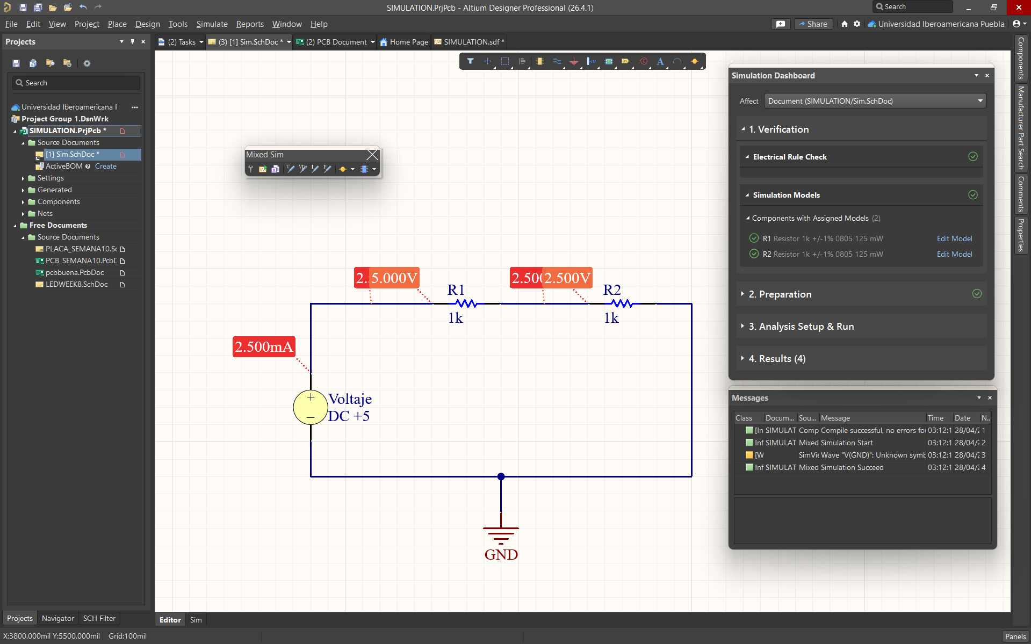Select PCB_SEMANA10.PcbDoc in Free Documents

pos(81,261)
